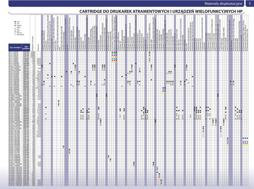Select product code XGK 086
The width and height of the screenshot is (254, 189).
coord(26,65)
